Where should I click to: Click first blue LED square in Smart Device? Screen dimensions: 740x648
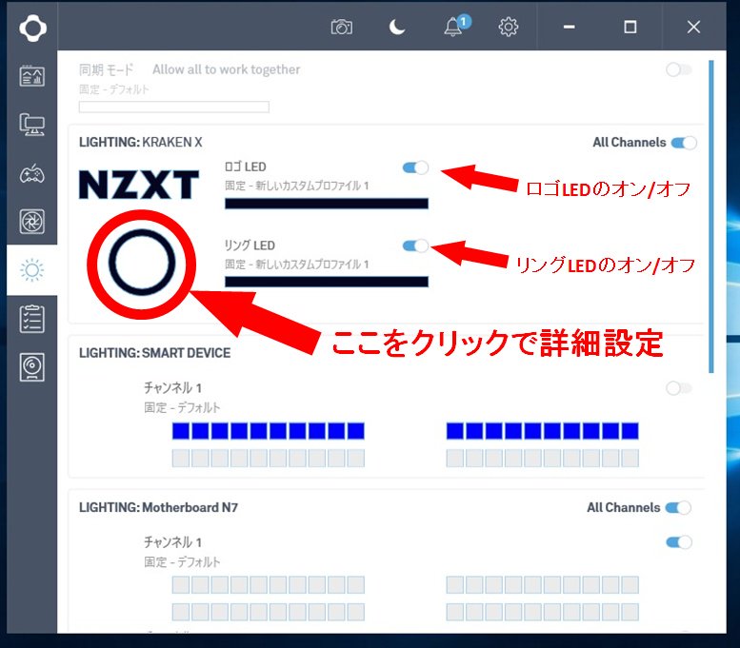point(181,431)
